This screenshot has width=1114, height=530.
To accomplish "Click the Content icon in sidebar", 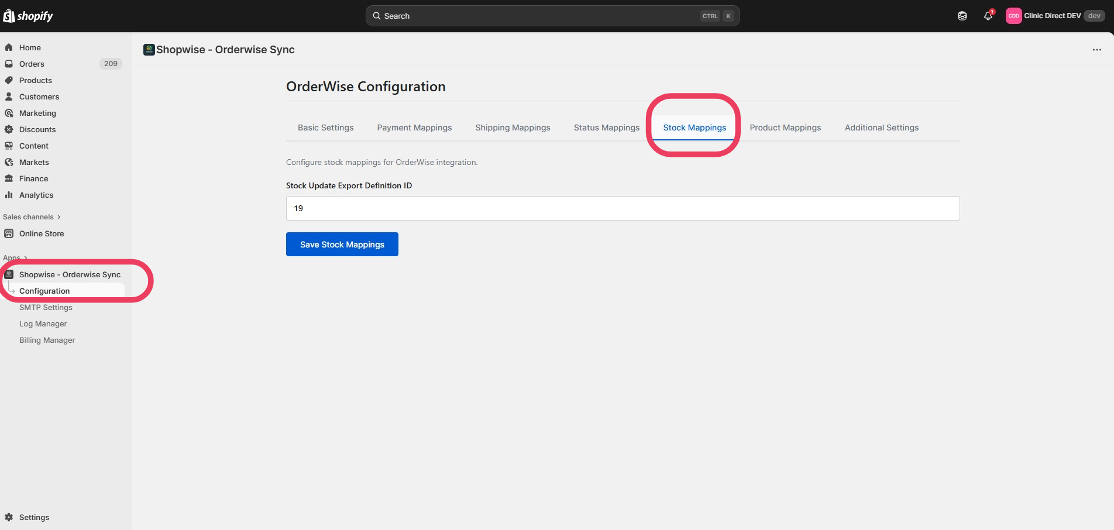I will pos(9,146).
